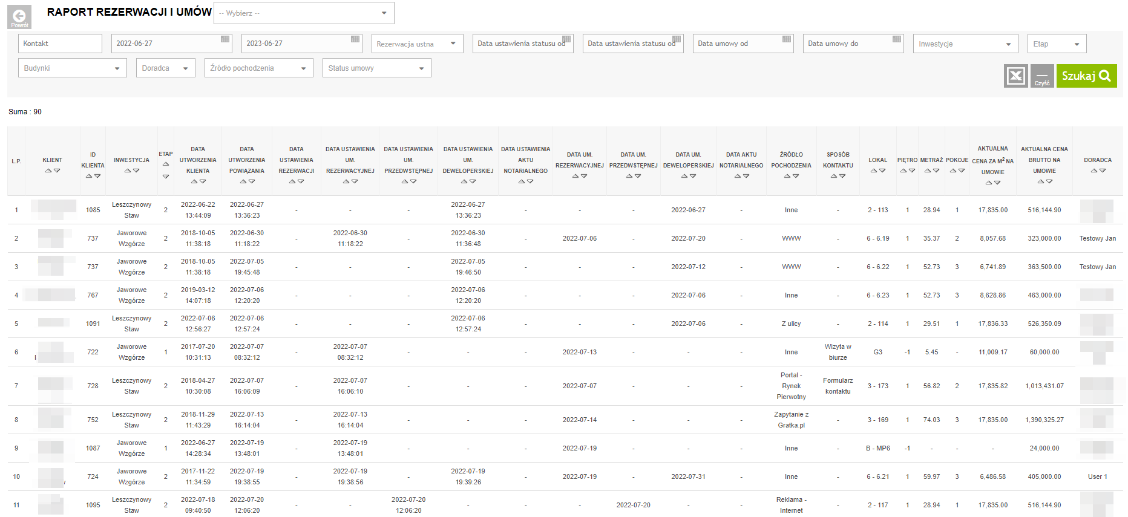Export the report via the Excel icon
1128x517 pixels.
click(1015, 76)
